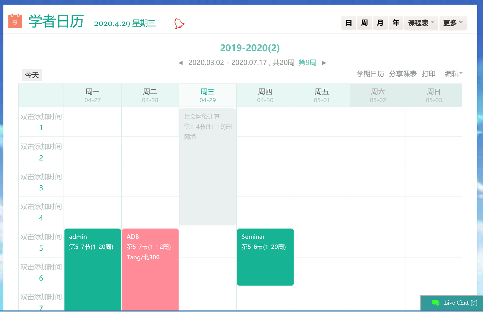Open Live Chat speech bubble icon
Screen dimensions: 483x312
point(436,303)
